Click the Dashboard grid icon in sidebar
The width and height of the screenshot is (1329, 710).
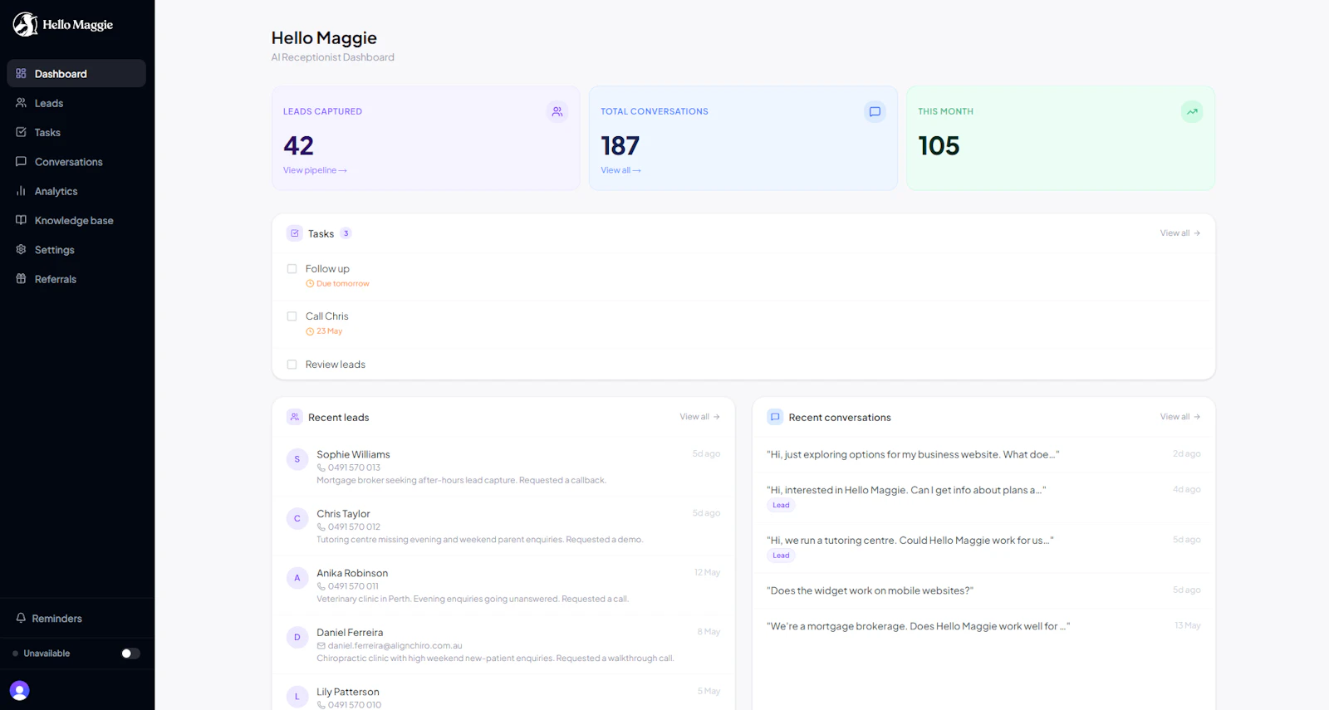click(21, 73)
